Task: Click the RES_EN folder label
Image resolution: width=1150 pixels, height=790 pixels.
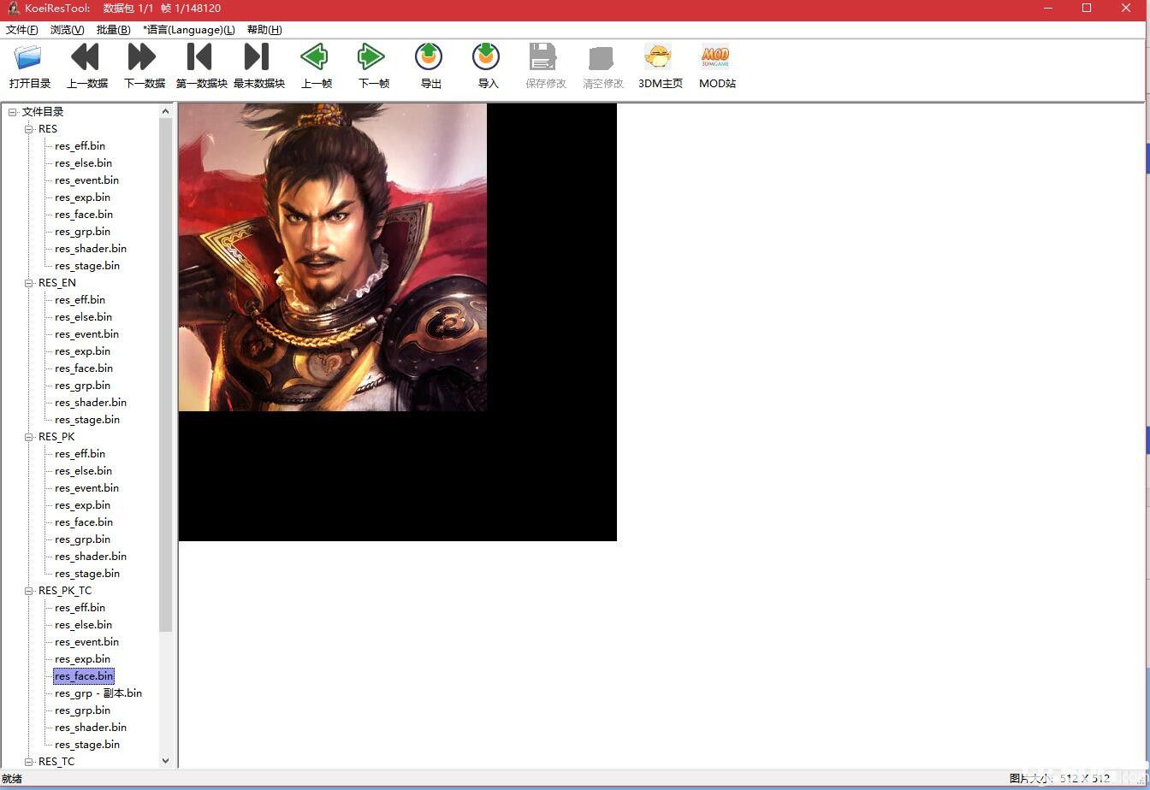Action: (x=57, y=283)
